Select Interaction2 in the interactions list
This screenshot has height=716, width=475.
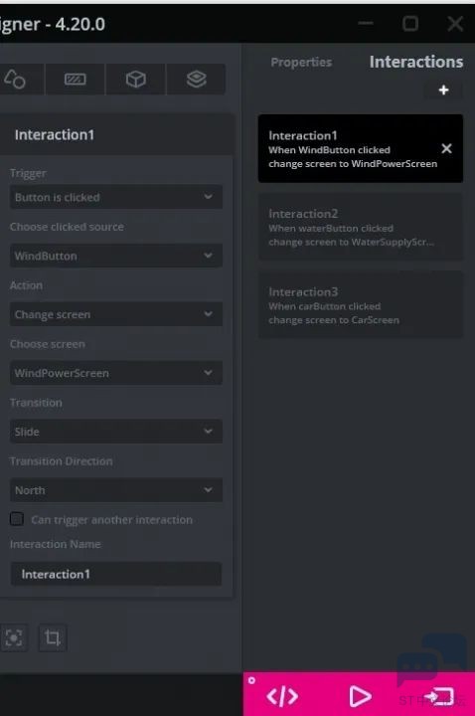[x=361, y=227]
